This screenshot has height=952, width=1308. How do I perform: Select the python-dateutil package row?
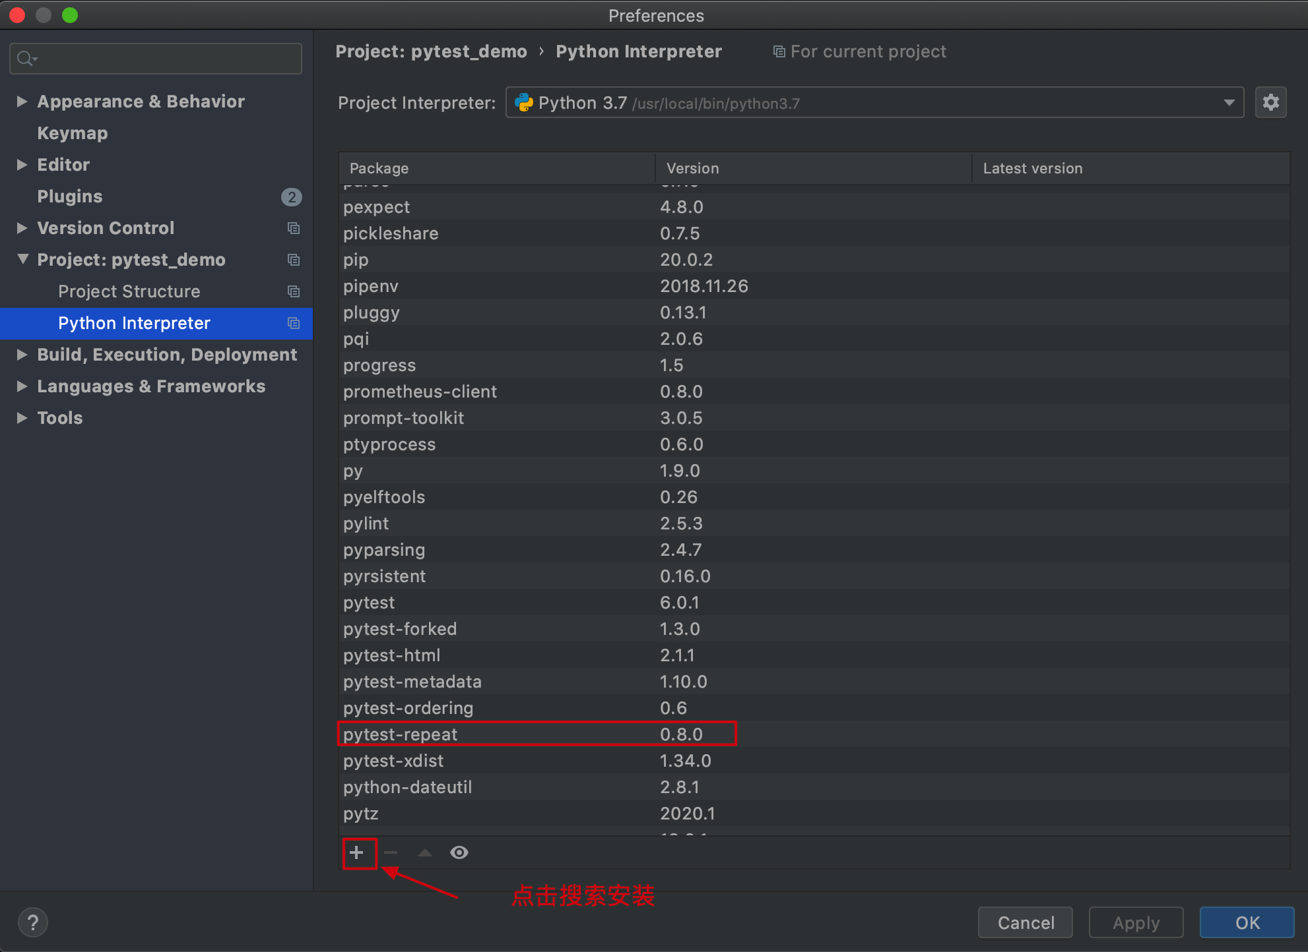click(x=814, y=787)
